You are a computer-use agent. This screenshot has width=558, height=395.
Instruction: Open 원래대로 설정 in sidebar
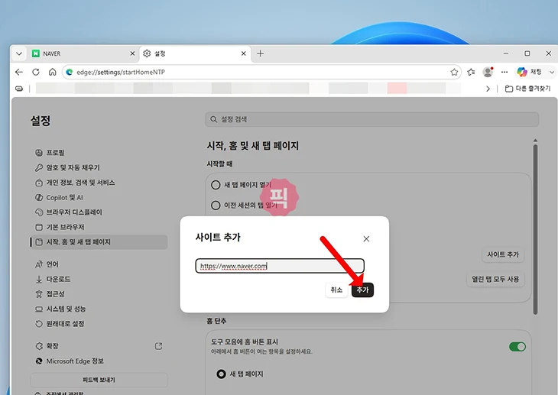click(99, 324)
